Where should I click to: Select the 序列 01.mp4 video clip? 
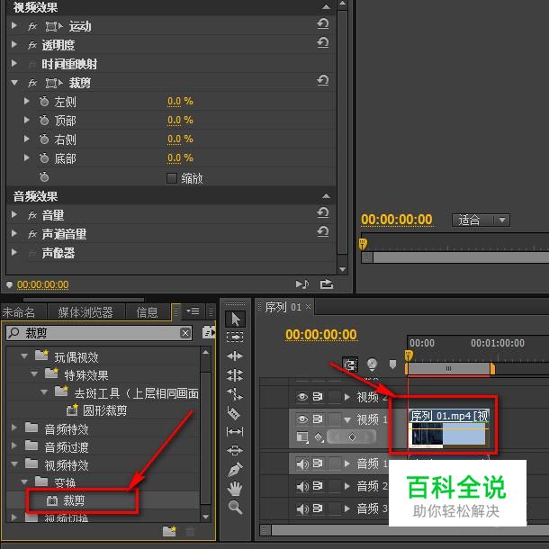click(449, 429)
